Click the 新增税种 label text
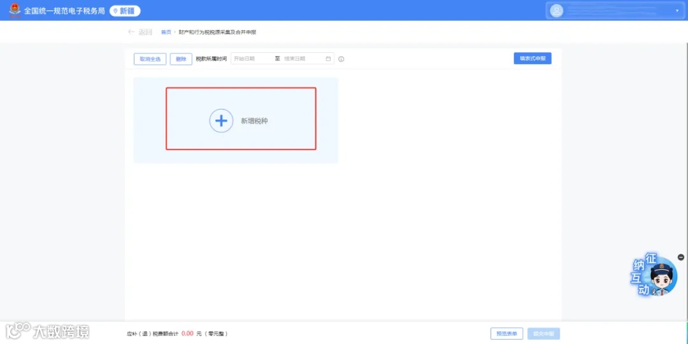 pos(254,121)
